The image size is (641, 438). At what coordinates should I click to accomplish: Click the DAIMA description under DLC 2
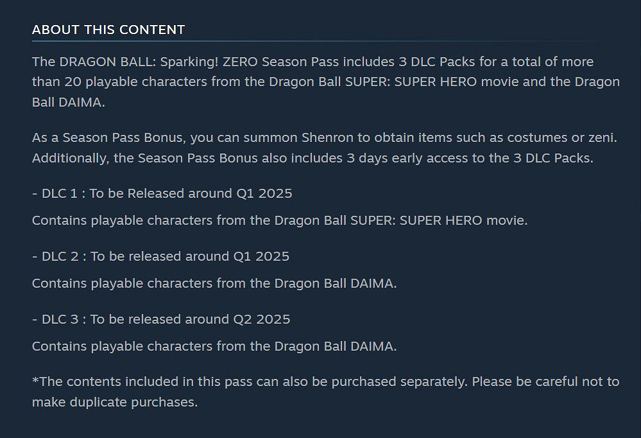tap(214, 283)
